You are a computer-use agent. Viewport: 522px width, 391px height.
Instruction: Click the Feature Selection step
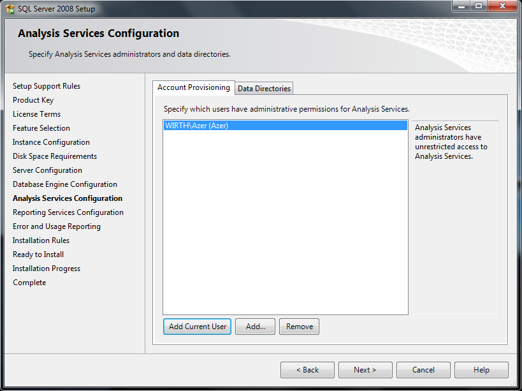tap(41, 128)
